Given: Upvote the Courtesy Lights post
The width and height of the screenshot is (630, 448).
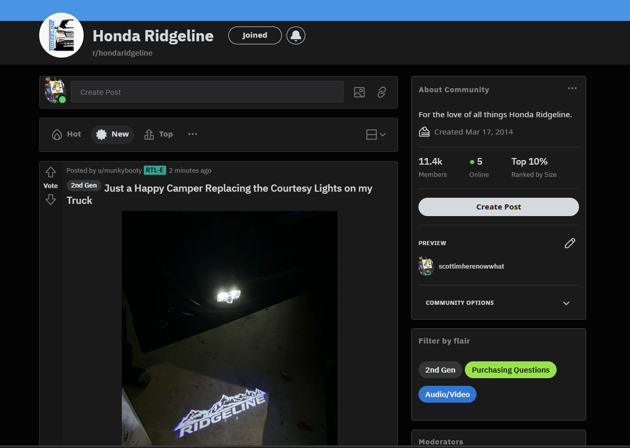Looking at the screenshot, I should click(x=50, y=172).
